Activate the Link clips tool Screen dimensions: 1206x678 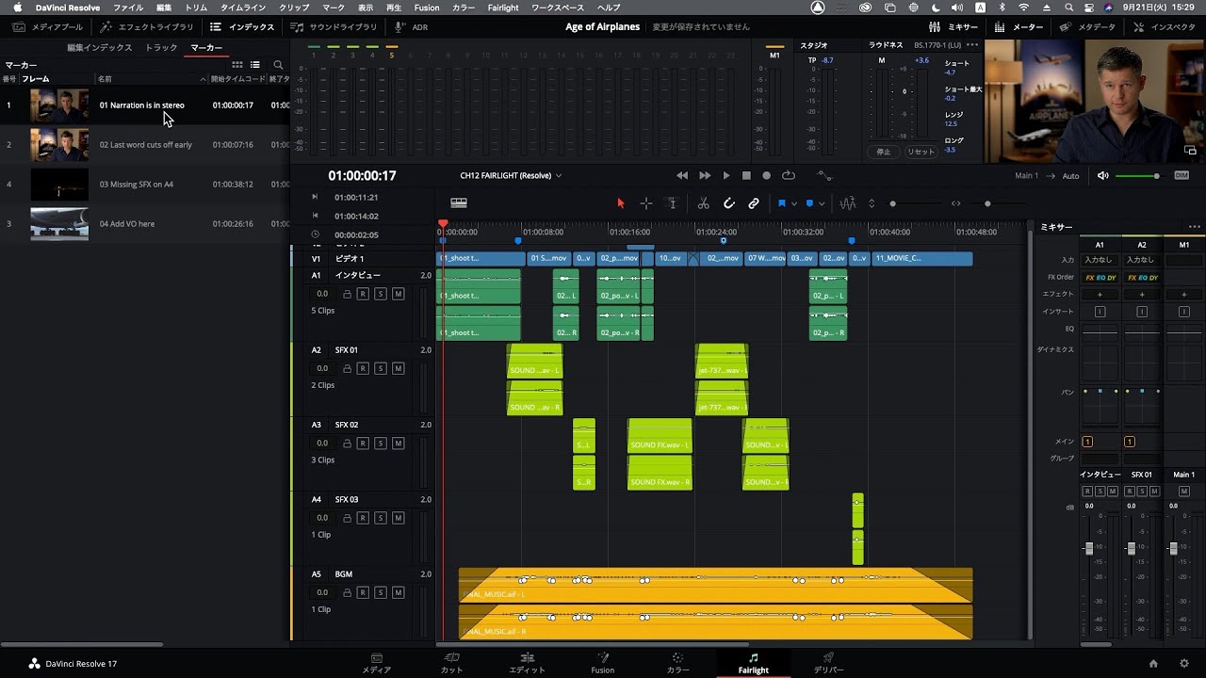pos(754,202)
